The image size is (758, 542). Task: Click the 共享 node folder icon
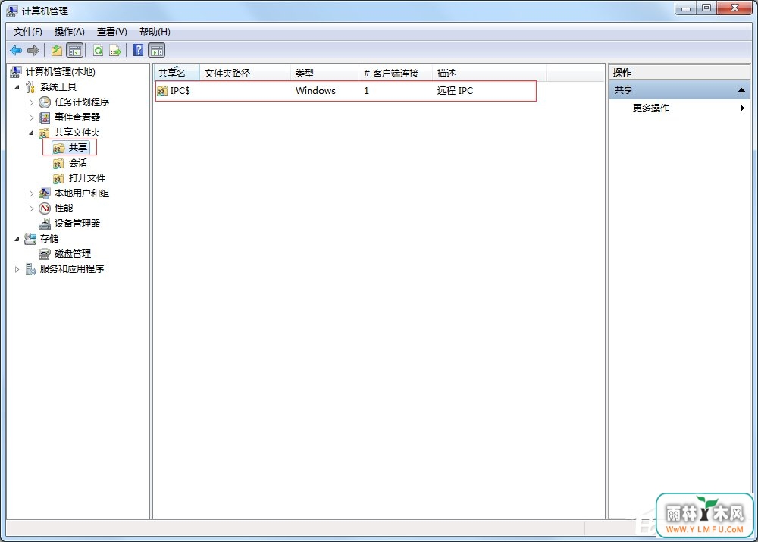pyautogui.click(x=58, y=148)
